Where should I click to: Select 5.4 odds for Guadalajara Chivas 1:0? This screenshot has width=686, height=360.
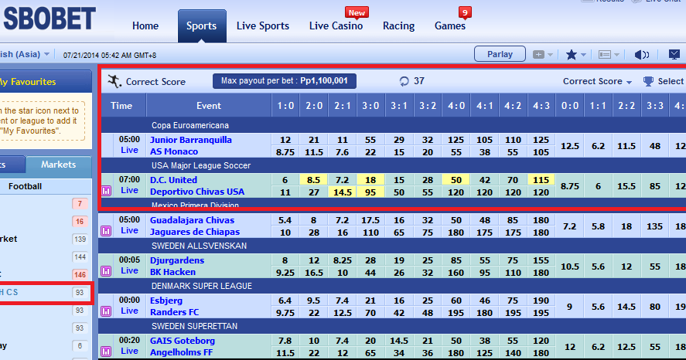coord(285,220)
